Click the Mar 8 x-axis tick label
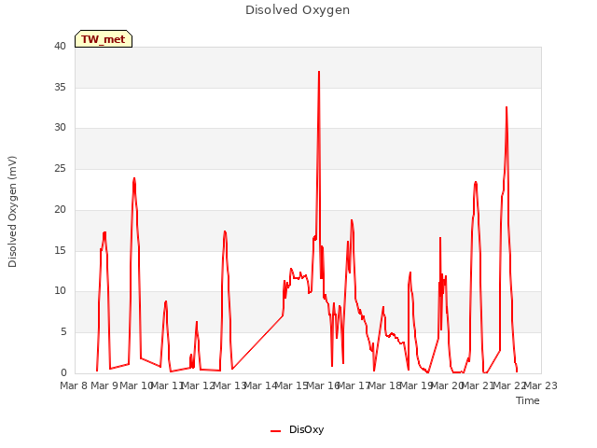 75,385
